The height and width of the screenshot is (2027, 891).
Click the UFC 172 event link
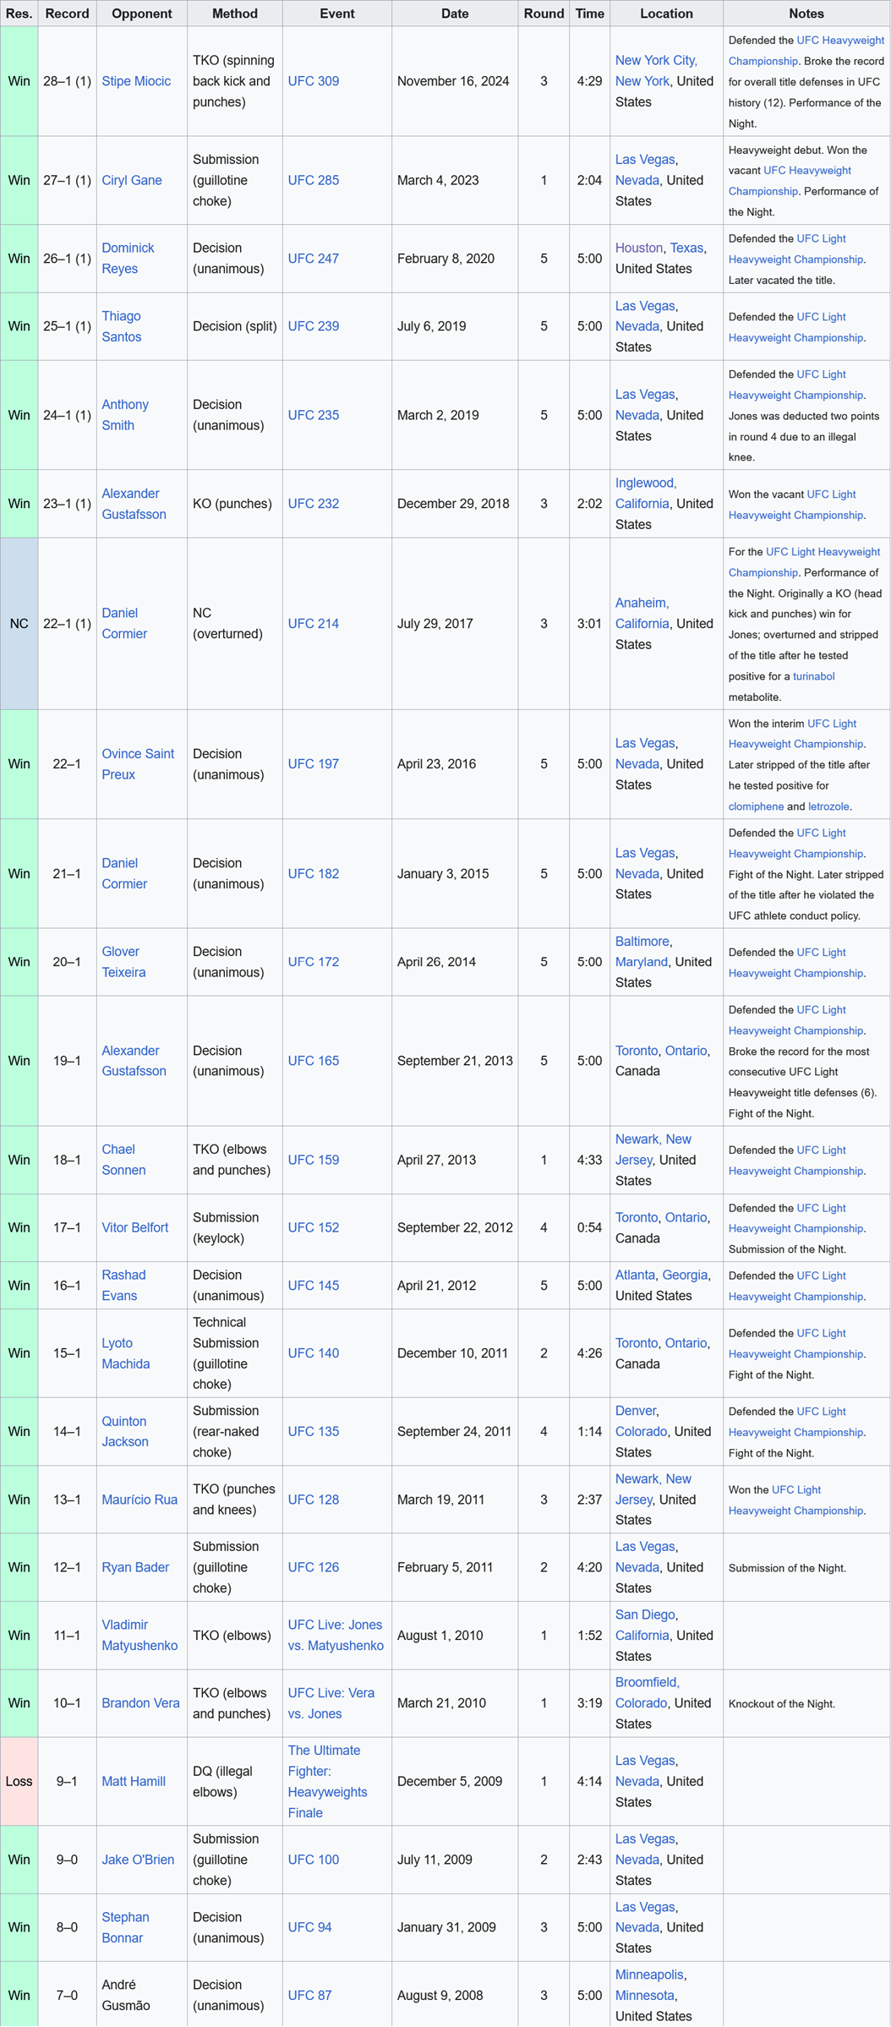314,962
